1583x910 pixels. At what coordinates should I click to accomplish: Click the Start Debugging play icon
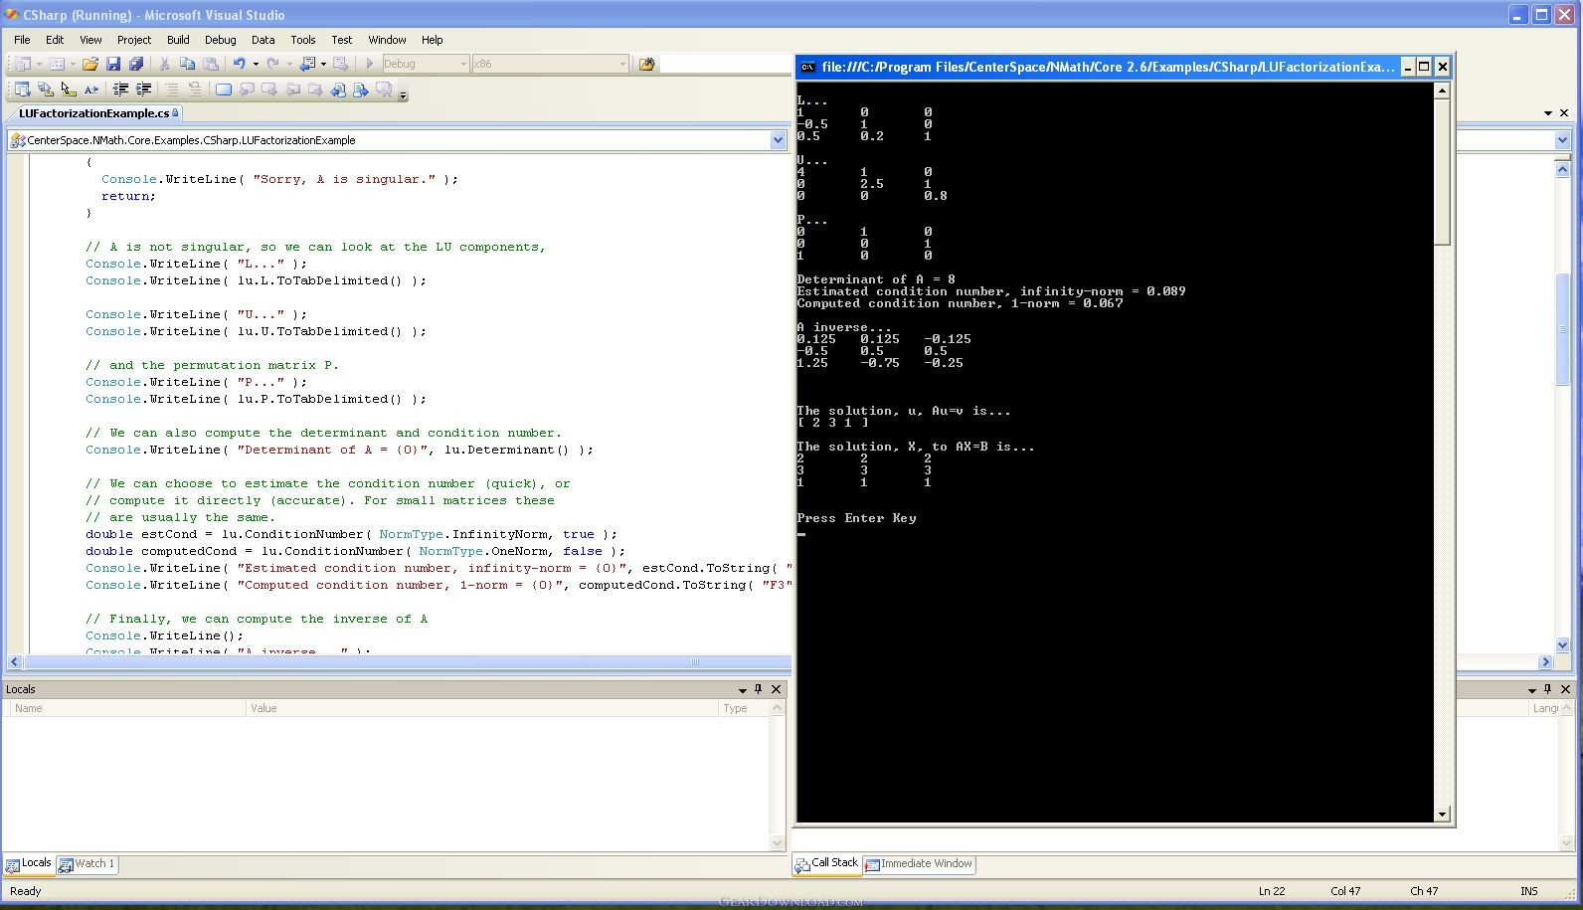370,64
